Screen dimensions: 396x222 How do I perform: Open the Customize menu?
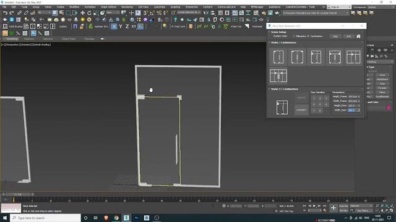point(160,7)
